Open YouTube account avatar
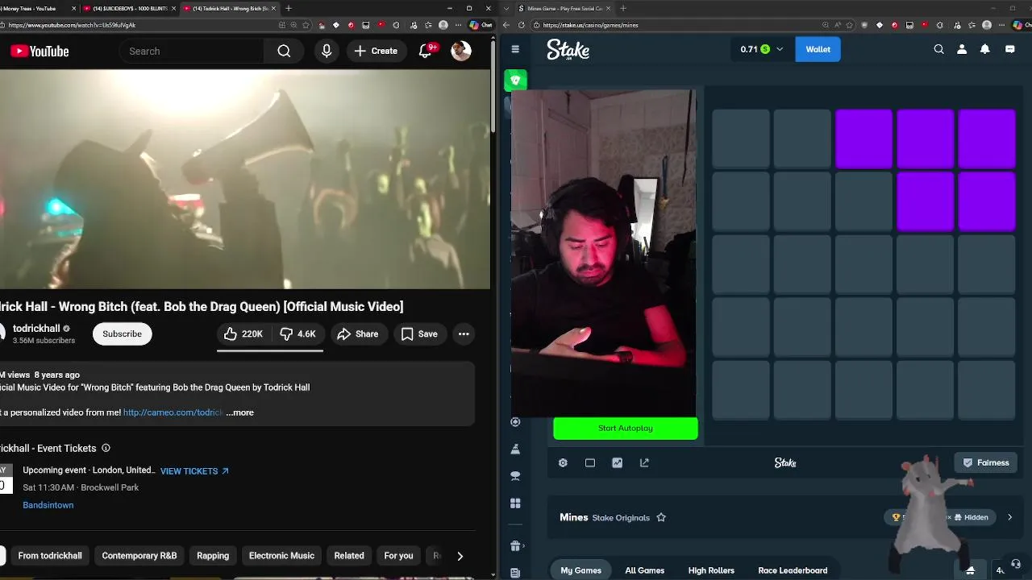This screenshot has width=1032, height=580. pyautogui.click(x=461, y=51)
